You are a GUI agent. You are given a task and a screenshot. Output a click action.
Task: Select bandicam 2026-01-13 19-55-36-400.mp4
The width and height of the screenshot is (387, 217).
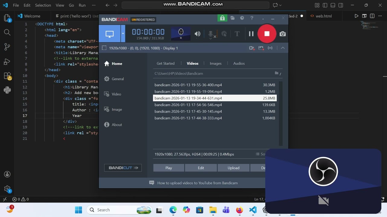click(215, 85)
